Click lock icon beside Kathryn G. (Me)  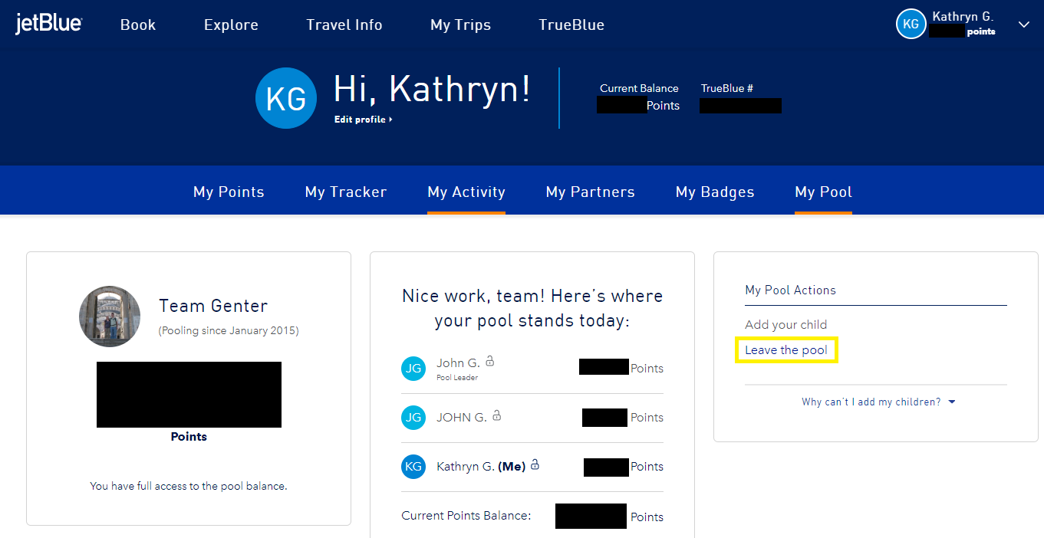pos(535,465)
